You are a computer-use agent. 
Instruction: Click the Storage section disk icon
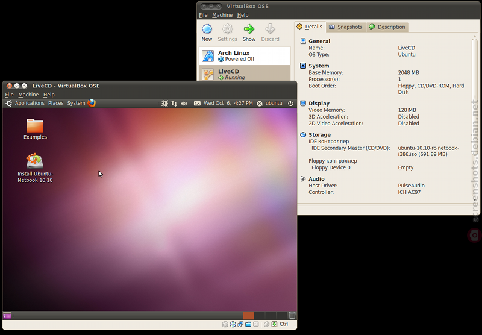coord(303,134)
